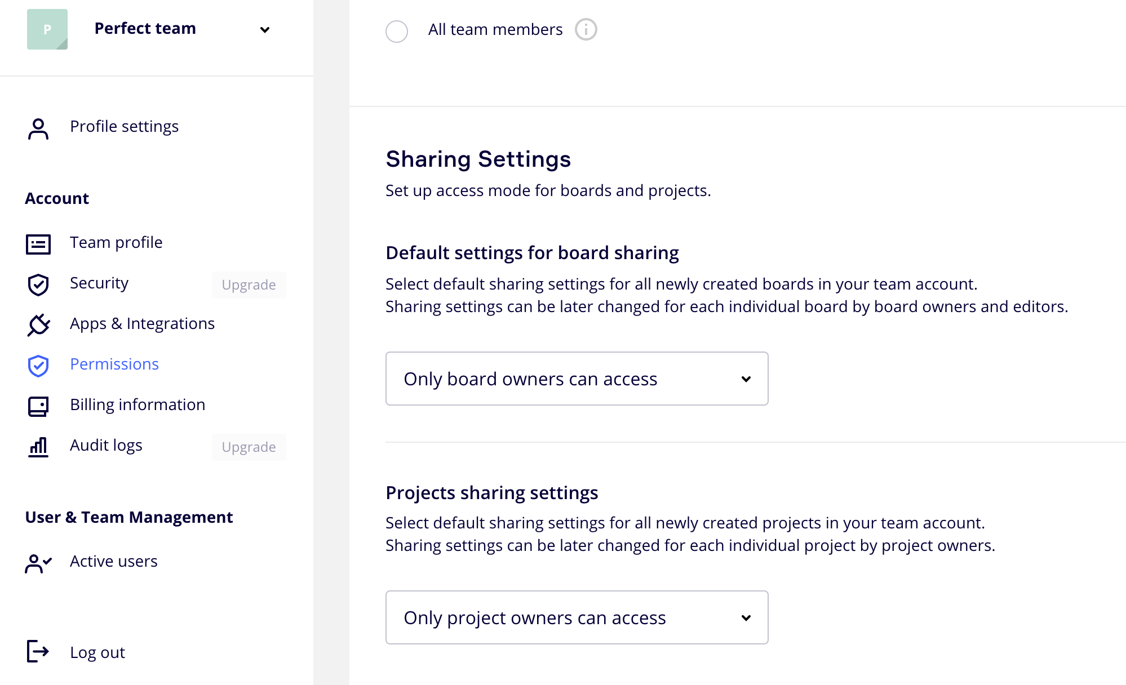Open the Billing information menu item
Viewport: 1126px width, 685px height.
[138, 404]
